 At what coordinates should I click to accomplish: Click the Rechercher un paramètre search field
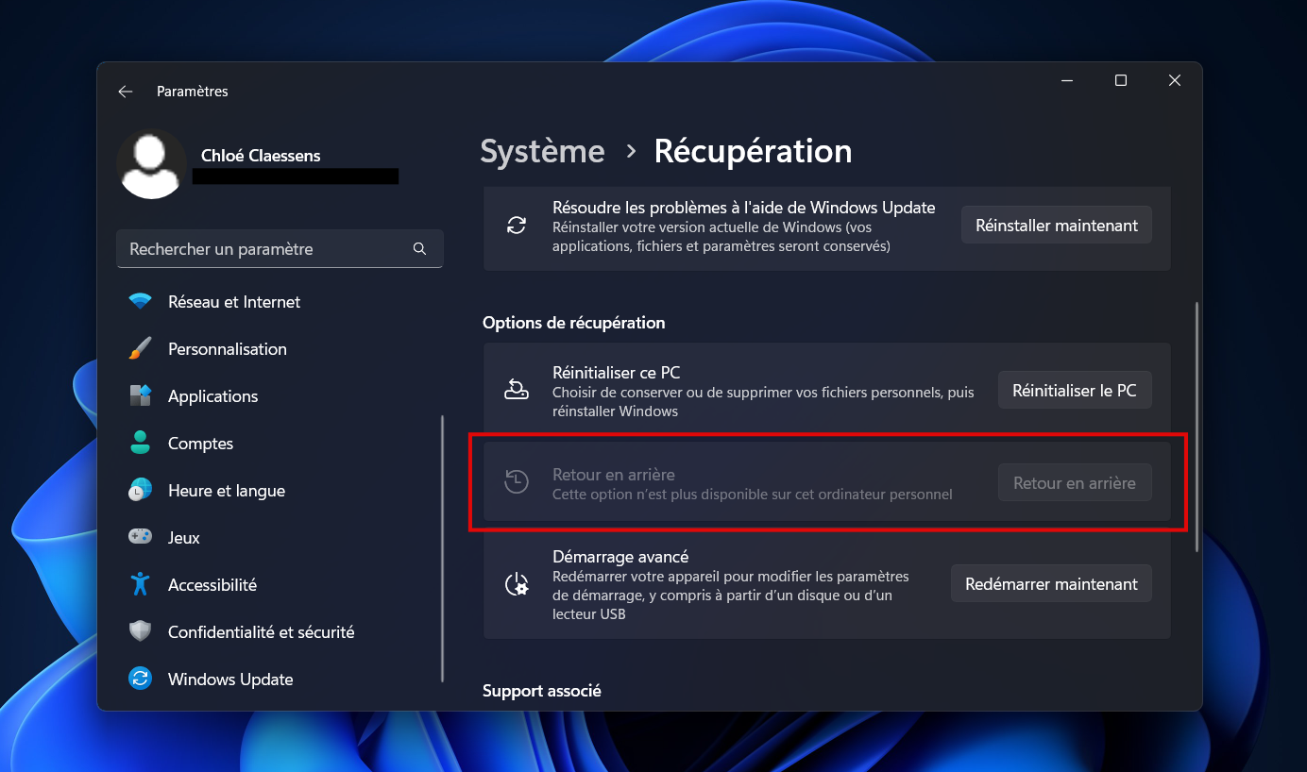tap(264, 248)
